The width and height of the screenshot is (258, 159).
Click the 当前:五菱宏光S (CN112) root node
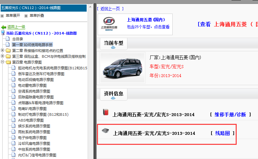[41, 33]
